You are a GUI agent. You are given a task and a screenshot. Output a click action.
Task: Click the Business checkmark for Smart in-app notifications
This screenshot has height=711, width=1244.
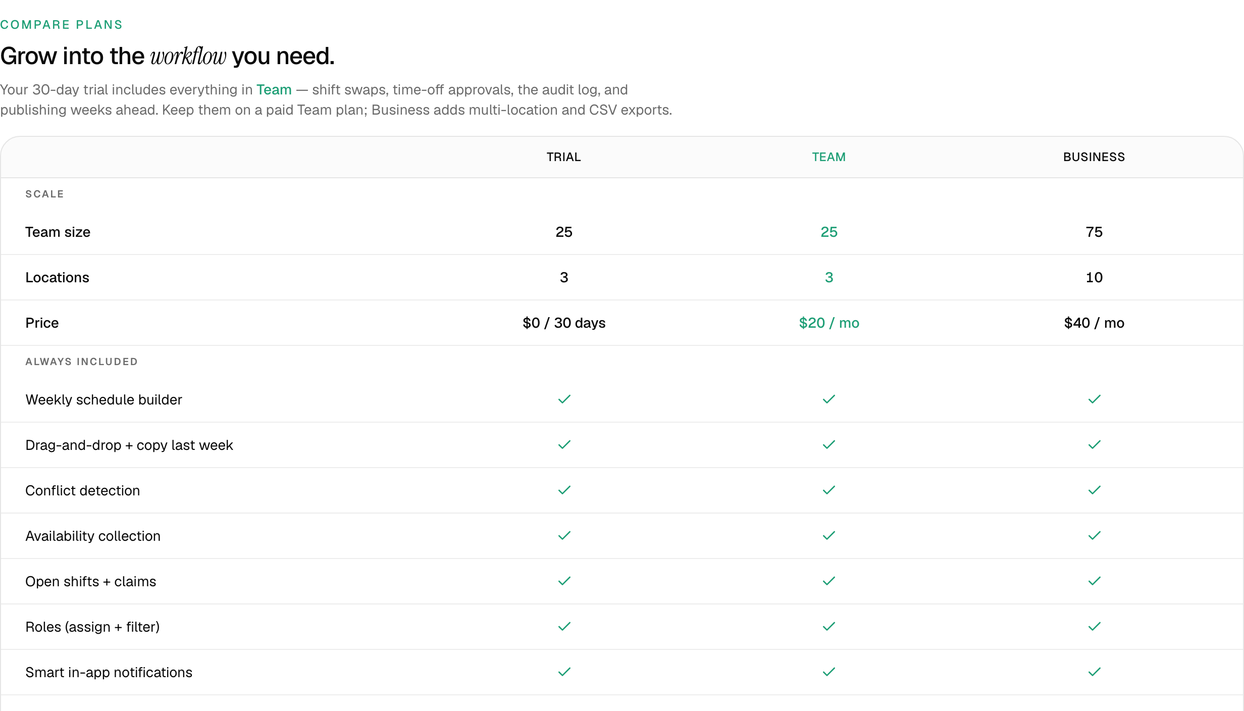pyautogui.click(x=1094, y=672)
